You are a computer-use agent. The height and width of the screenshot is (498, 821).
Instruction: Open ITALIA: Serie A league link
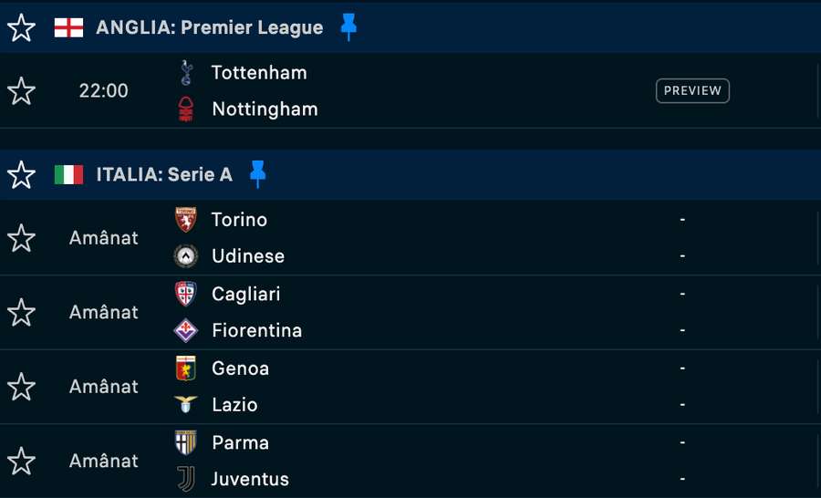click(164, 174)
